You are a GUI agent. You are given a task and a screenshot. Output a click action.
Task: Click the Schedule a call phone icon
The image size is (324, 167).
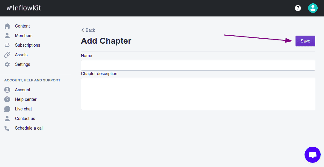[7, 128]
